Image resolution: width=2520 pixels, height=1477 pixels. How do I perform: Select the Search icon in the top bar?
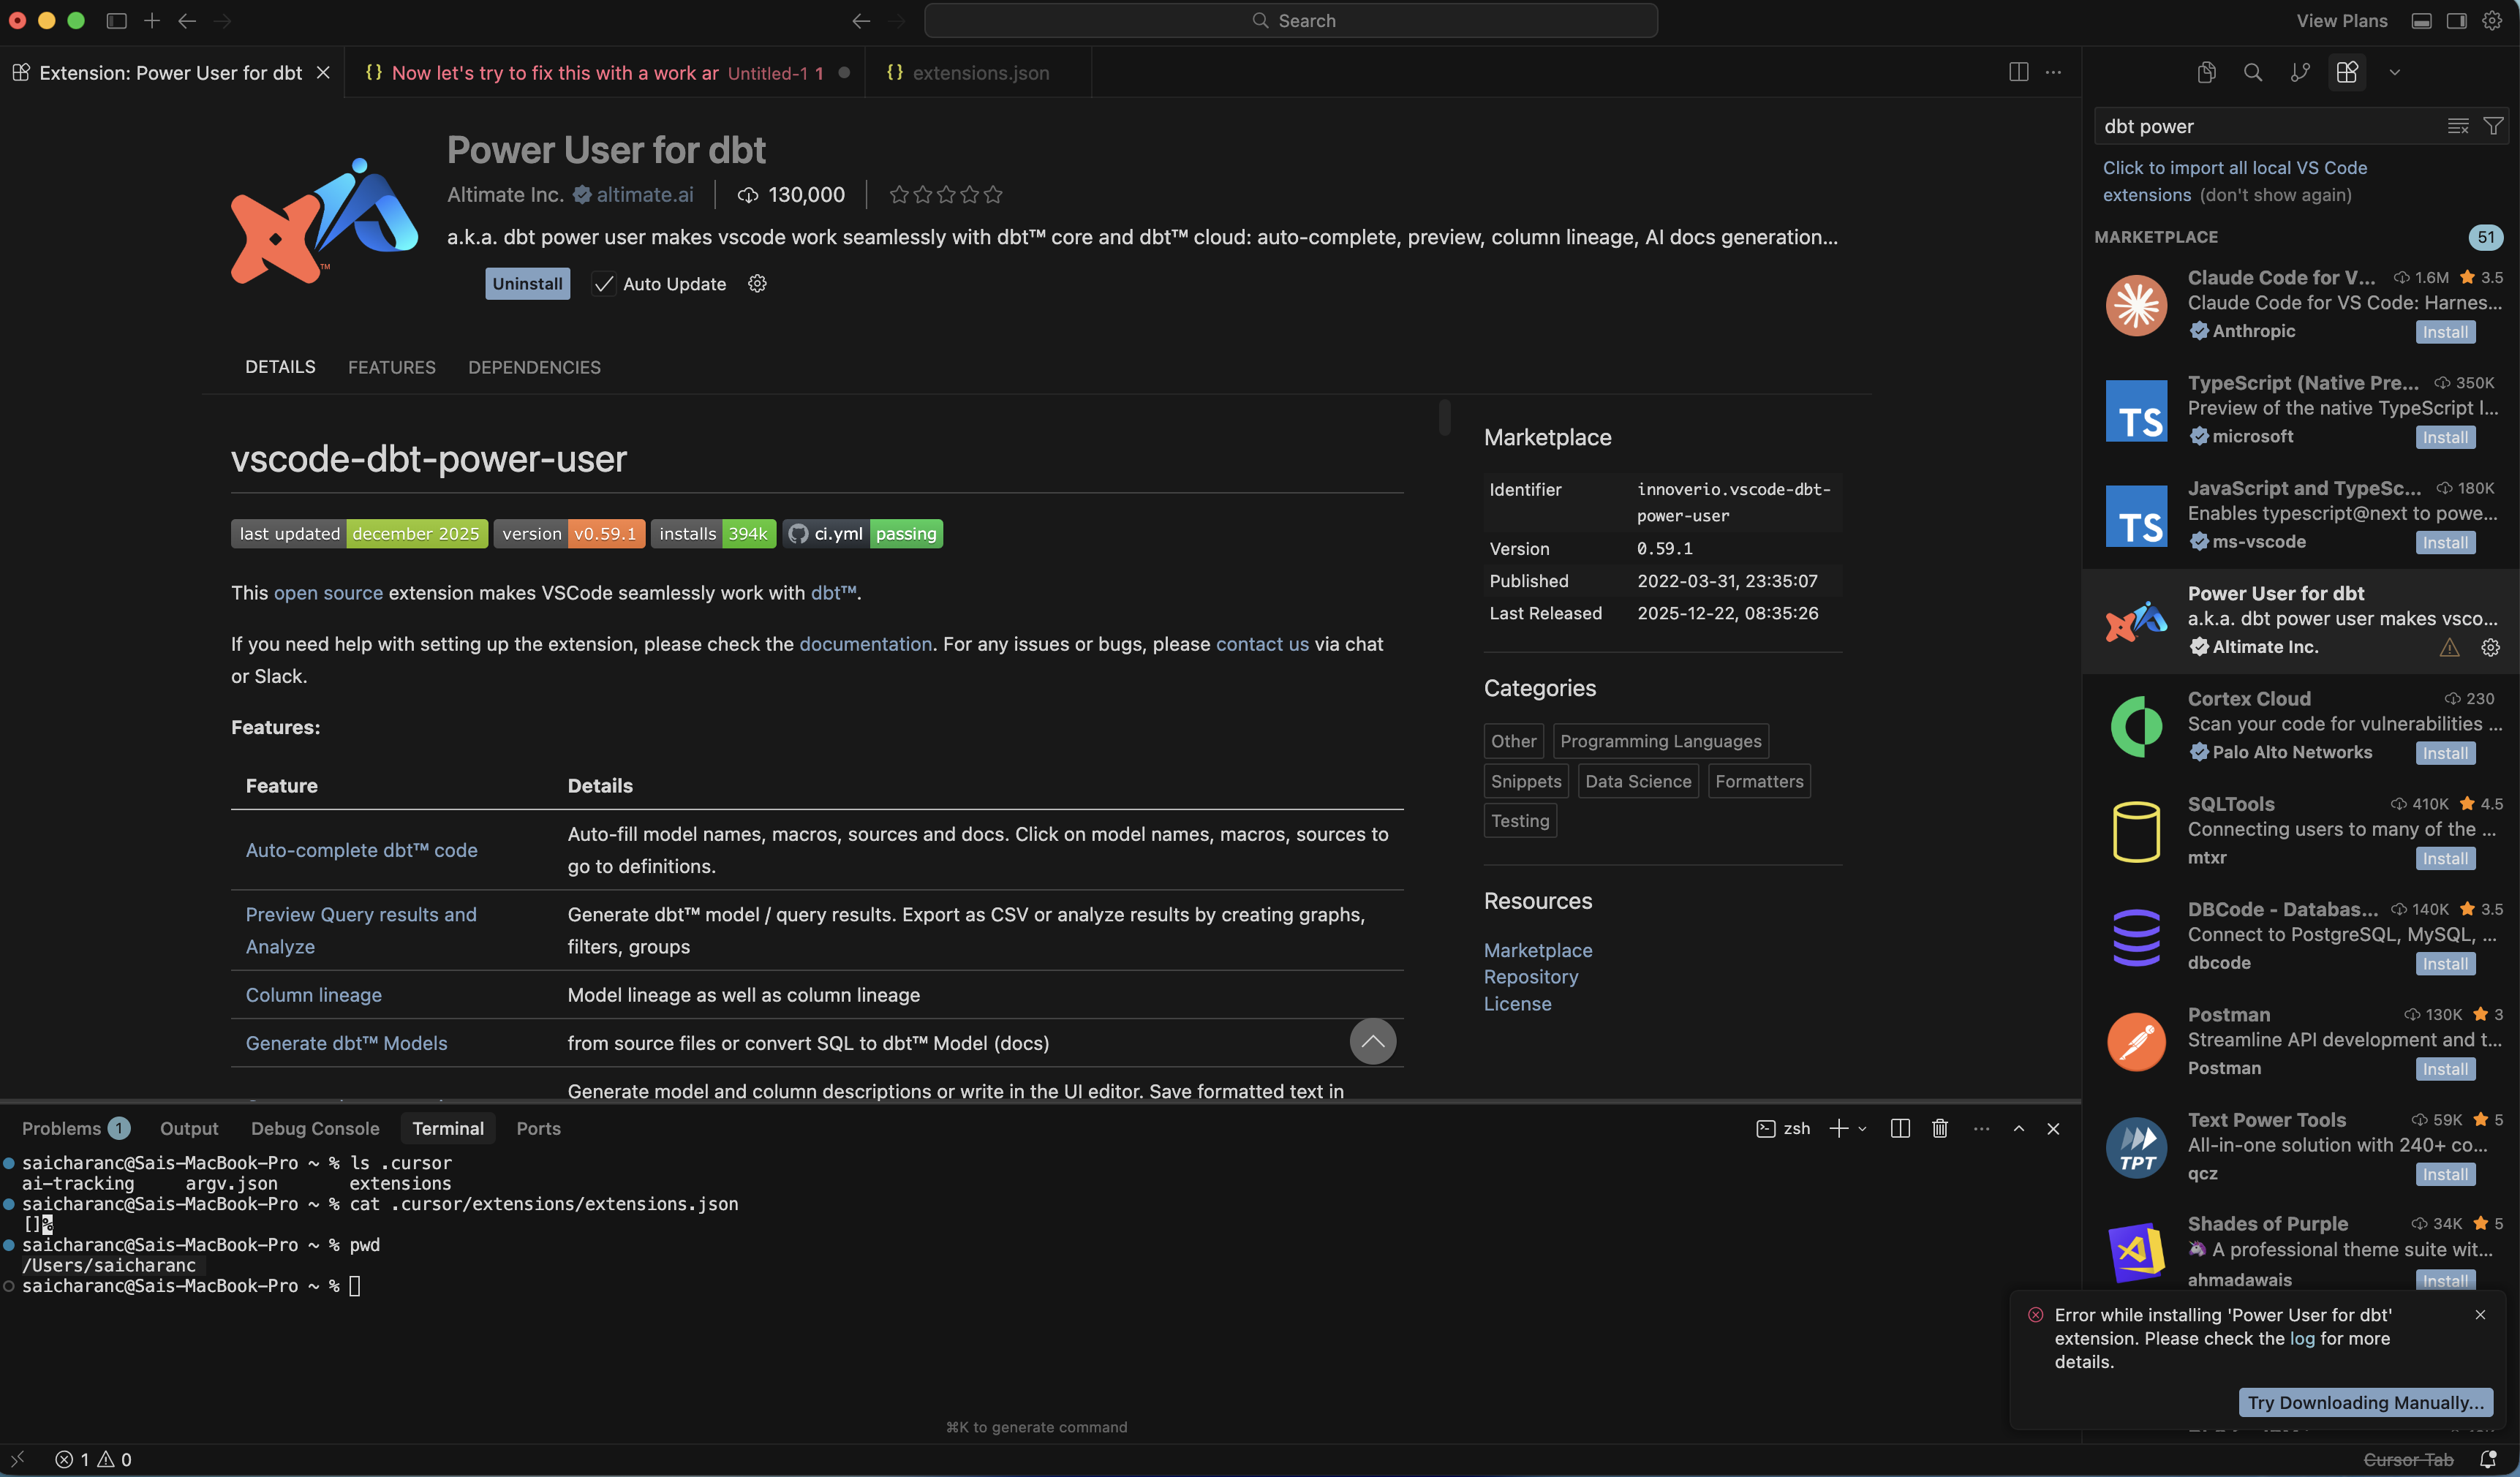click(2253, 72)
